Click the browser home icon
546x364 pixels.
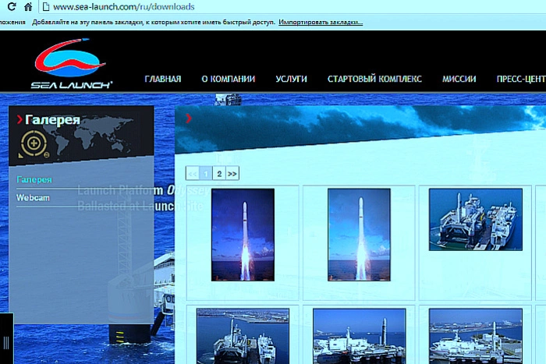[x=27, y=7]
